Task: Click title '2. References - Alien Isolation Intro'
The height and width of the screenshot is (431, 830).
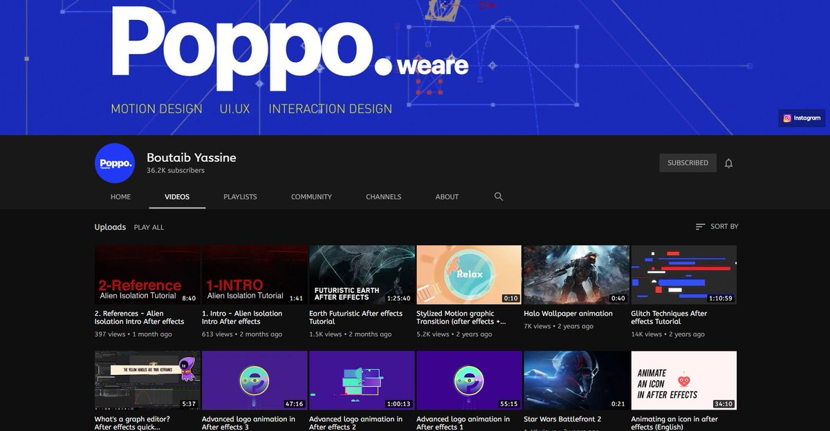Action: pos(140,318)
